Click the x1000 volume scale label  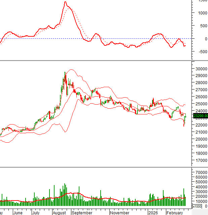[x=197, y=206]
